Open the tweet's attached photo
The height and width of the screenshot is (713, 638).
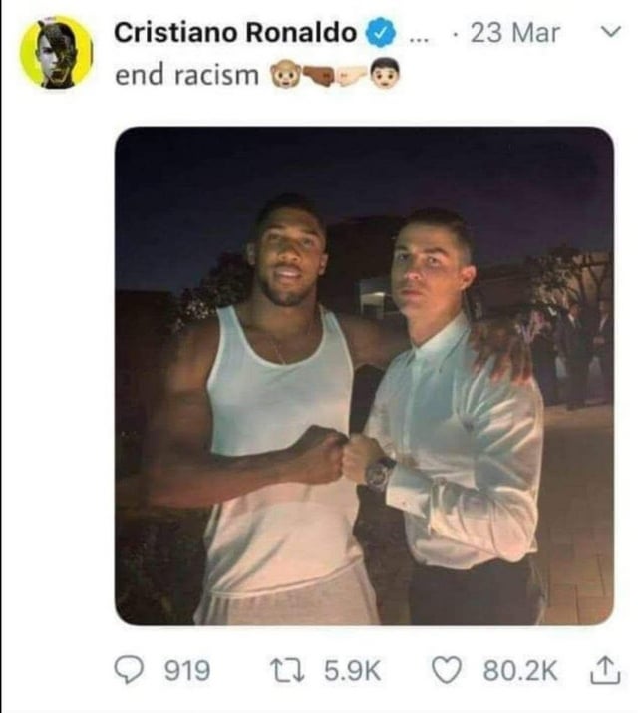tap(364, 376)
